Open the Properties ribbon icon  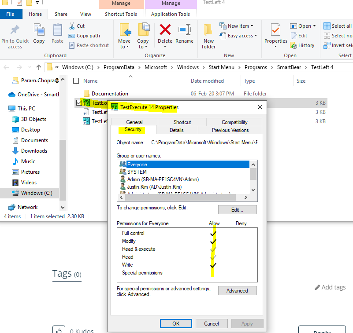tap(275, 29)
